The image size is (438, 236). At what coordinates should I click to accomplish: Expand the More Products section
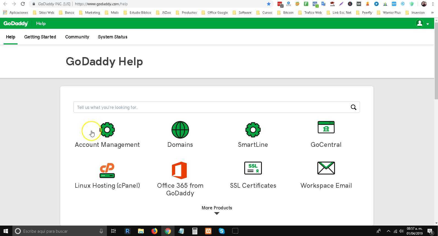click(217, 210)
